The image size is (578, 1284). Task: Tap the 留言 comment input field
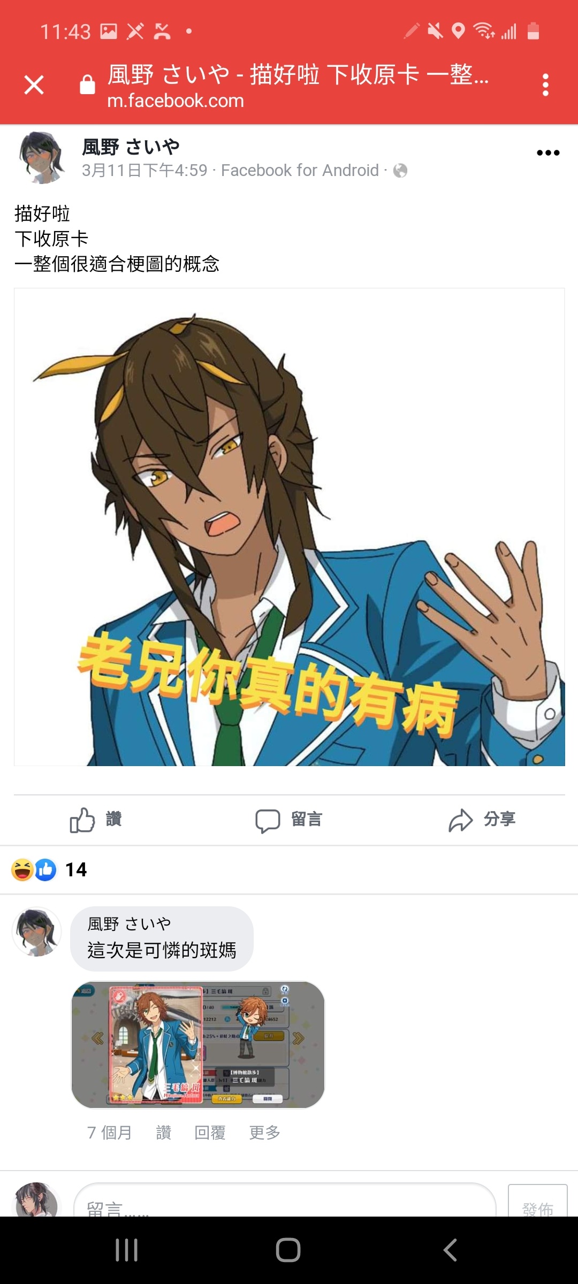[x=285, y=1200]
